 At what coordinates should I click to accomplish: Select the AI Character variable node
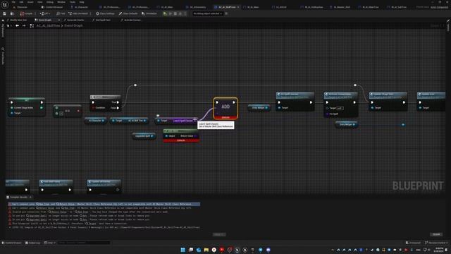click(x=96, y=121)
